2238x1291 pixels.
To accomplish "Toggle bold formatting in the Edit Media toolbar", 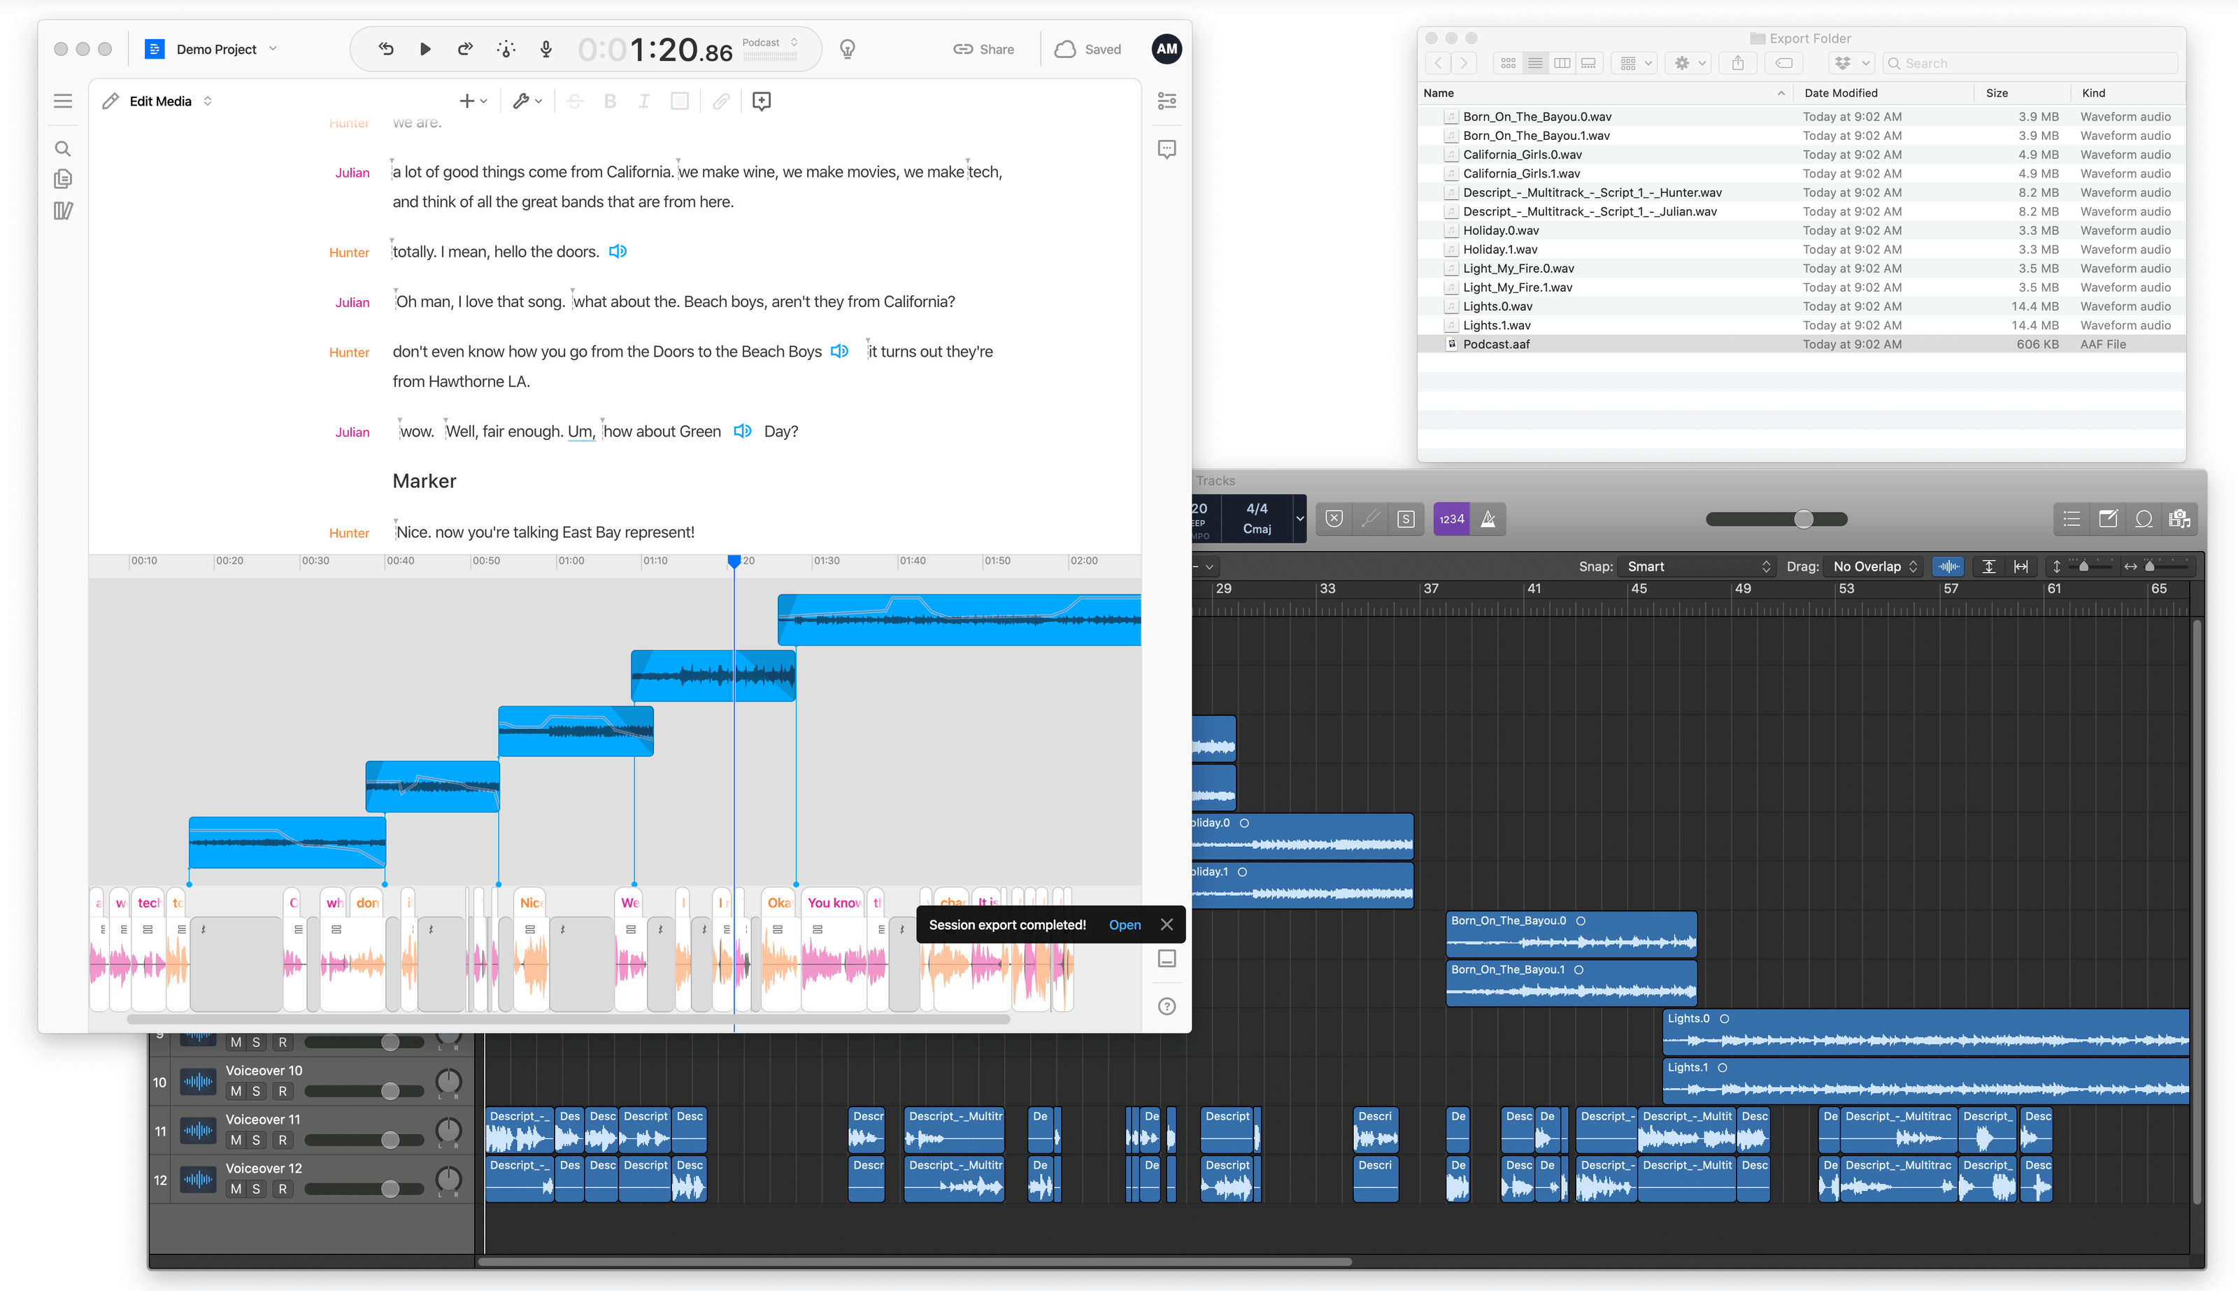I will click(609, 101).
